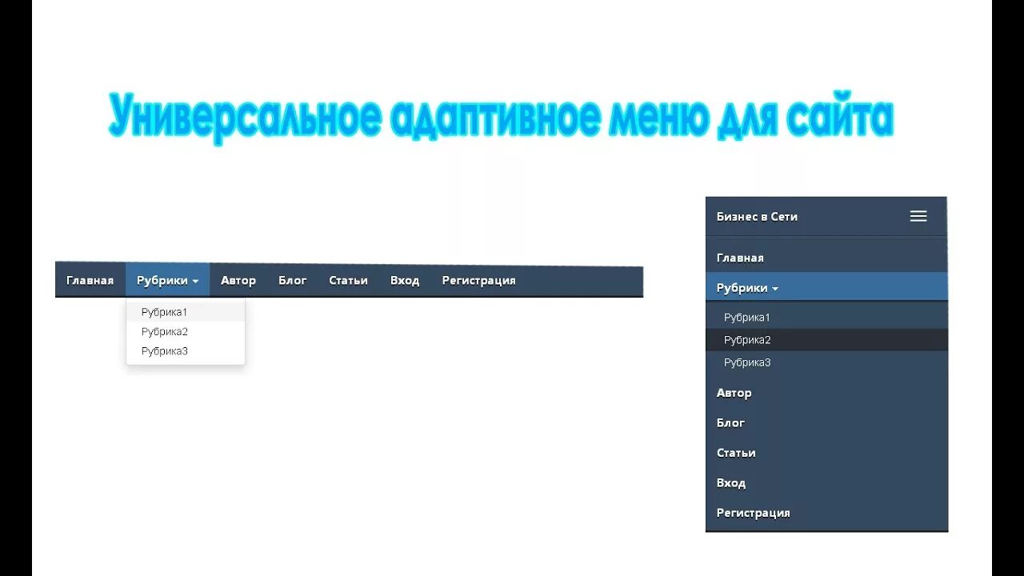Go to Статьи in the horizontal menu
Screen dimensions: 1024x576
[x=348, y=280]
